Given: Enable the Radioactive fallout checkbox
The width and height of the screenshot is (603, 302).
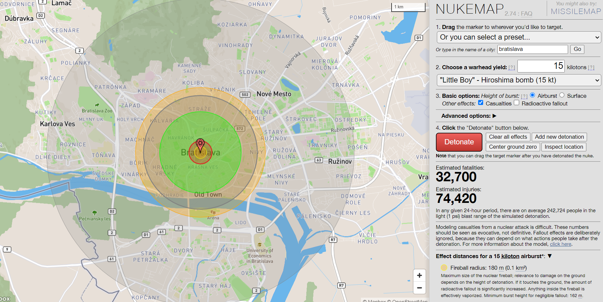Looking at the screenshot, I should [516, 103].
